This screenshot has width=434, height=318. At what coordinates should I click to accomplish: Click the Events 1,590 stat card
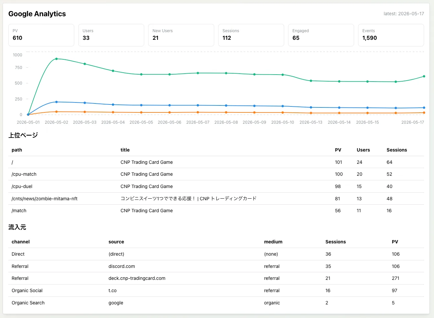[391, 35]
